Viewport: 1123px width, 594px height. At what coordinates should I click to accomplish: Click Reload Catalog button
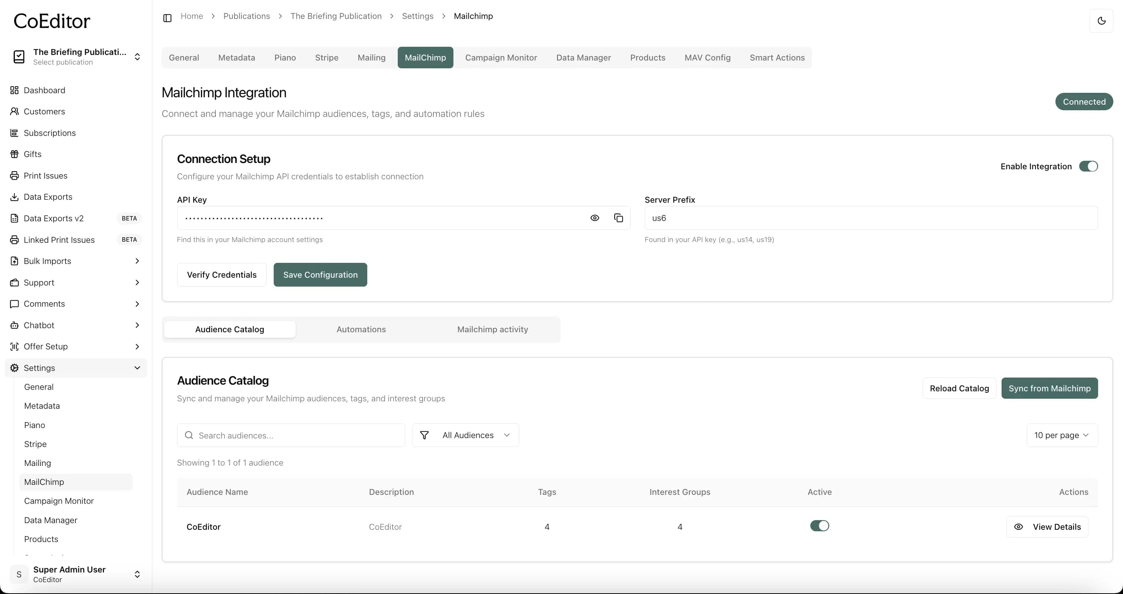(959, 388)
